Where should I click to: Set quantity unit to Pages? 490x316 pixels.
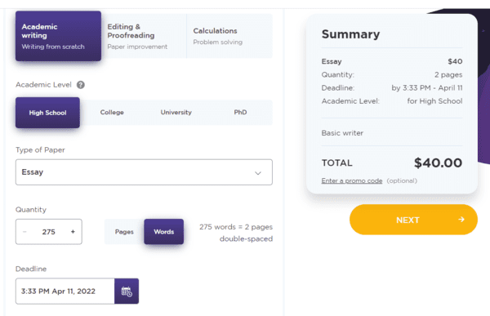(124, 232)
